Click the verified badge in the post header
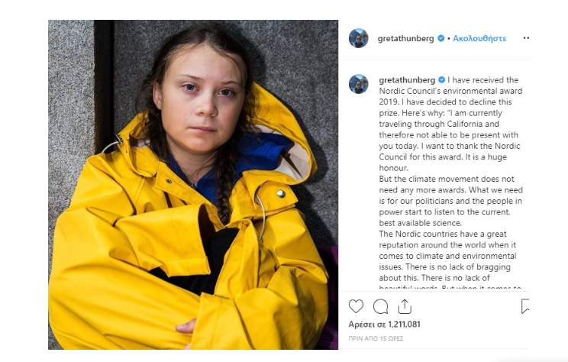 click(441, 38)
